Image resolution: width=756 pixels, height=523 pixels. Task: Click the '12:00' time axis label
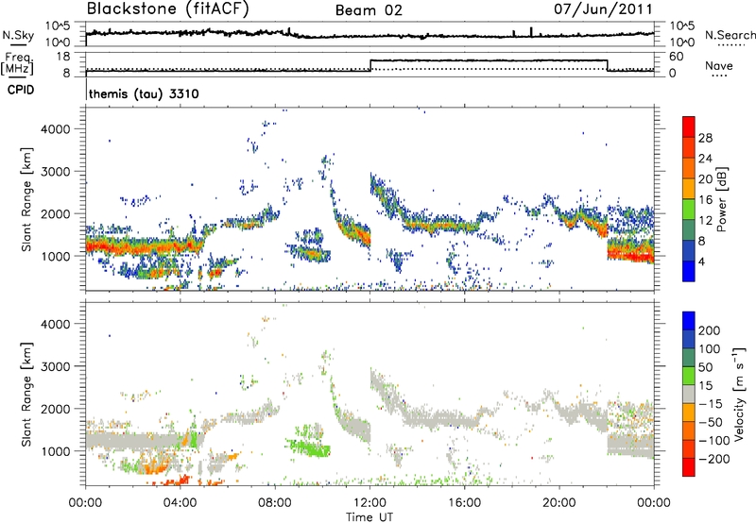click(369, 503)
